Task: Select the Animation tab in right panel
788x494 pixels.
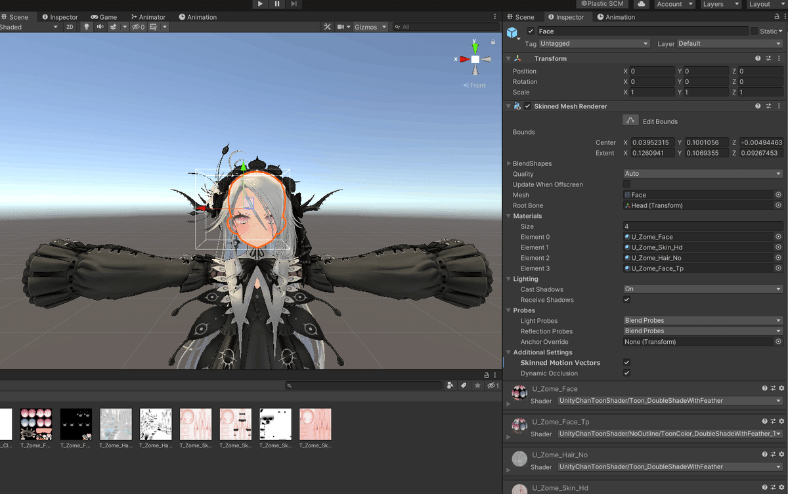Action: [x=616, y=17]
